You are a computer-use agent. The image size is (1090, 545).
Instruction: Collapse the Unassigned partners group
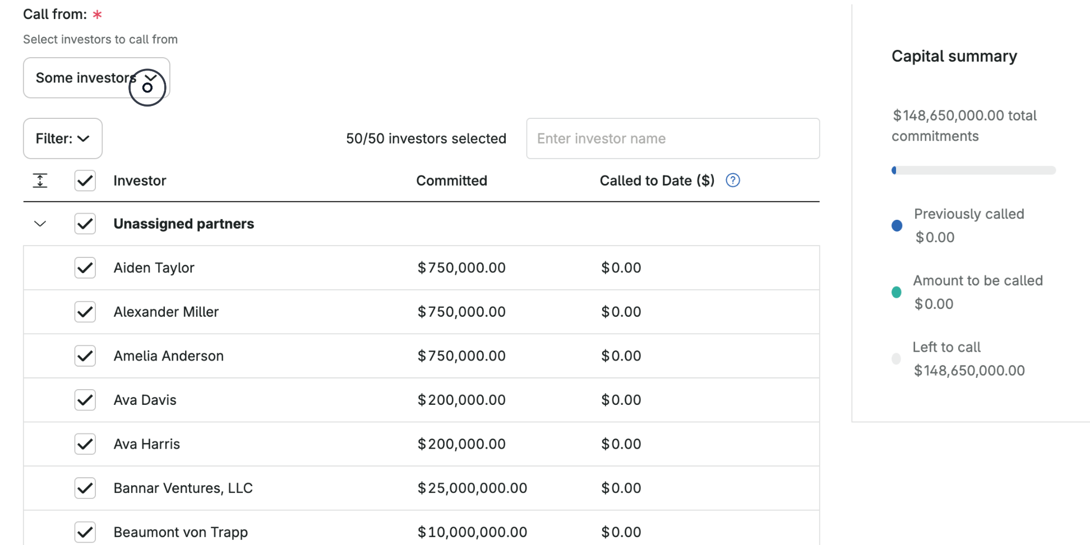[40, 223]
